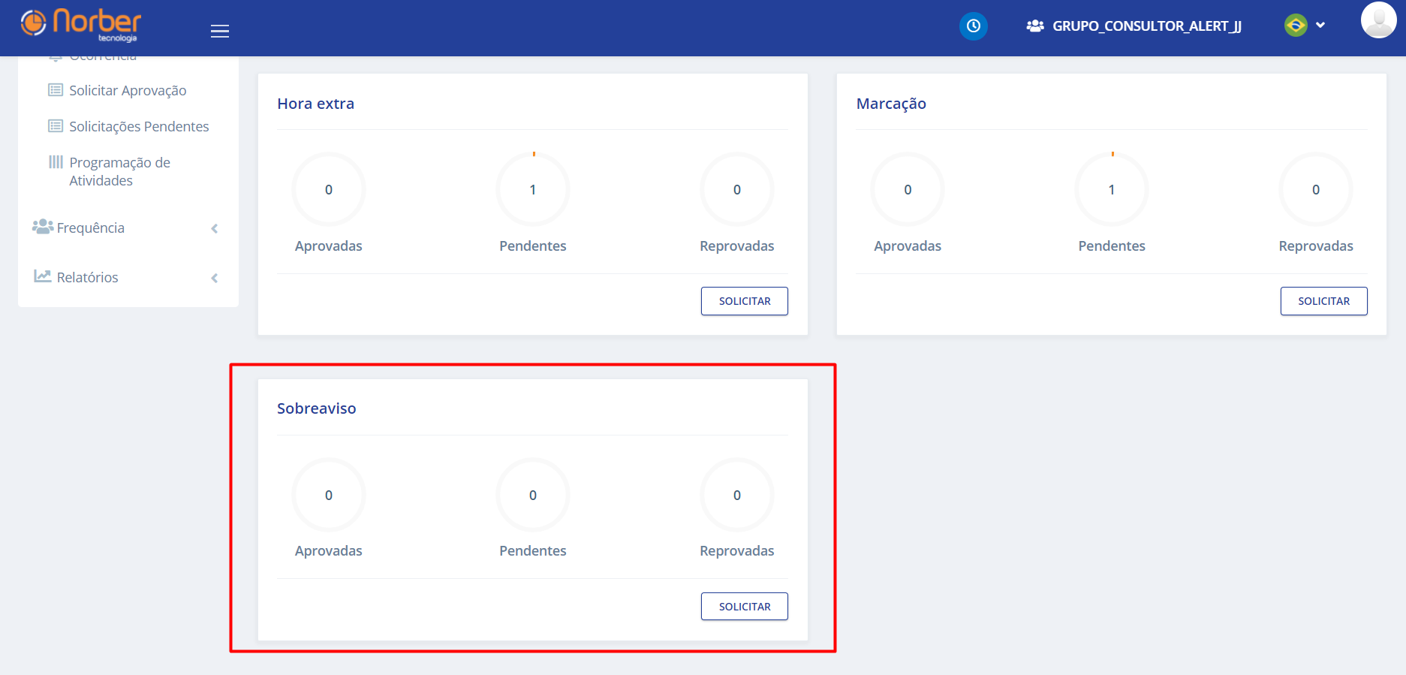Click the user group icon in header
This screenshot has height=675, width=1406.
(x=1035, y=26)
